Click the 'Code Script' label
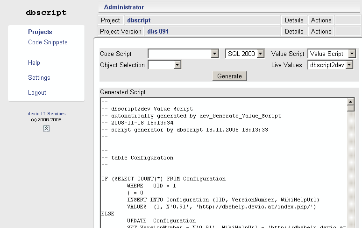 [x=116, y=54]
